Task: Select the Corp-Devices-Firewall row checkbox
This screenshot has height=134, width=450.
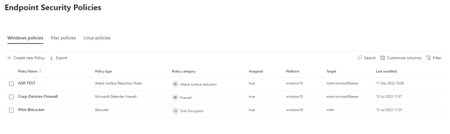Action: [x=11, y=97]
